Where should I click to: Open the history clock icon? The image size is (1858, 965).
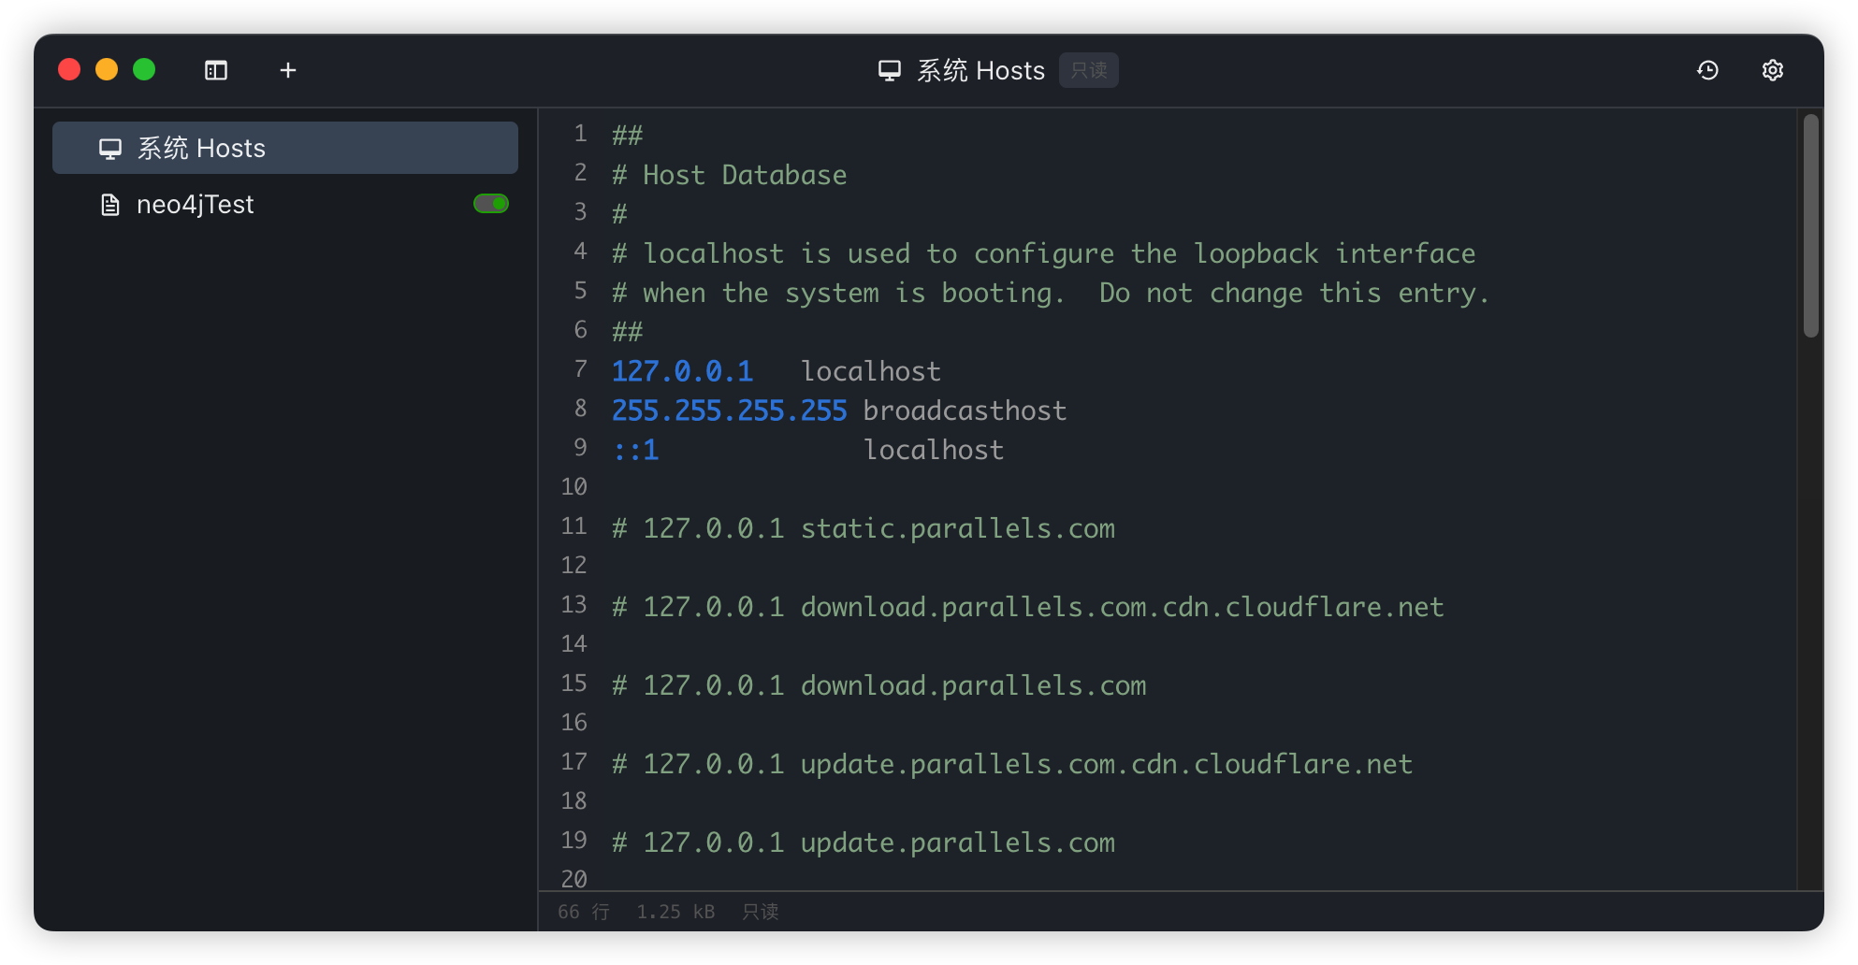click(1707, 70)
